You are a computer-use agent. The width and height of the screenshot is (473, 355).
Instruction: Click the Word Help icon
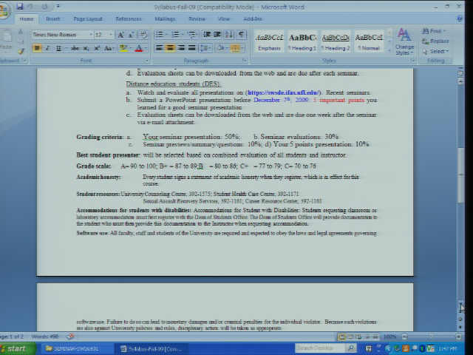tap(459, 18)
